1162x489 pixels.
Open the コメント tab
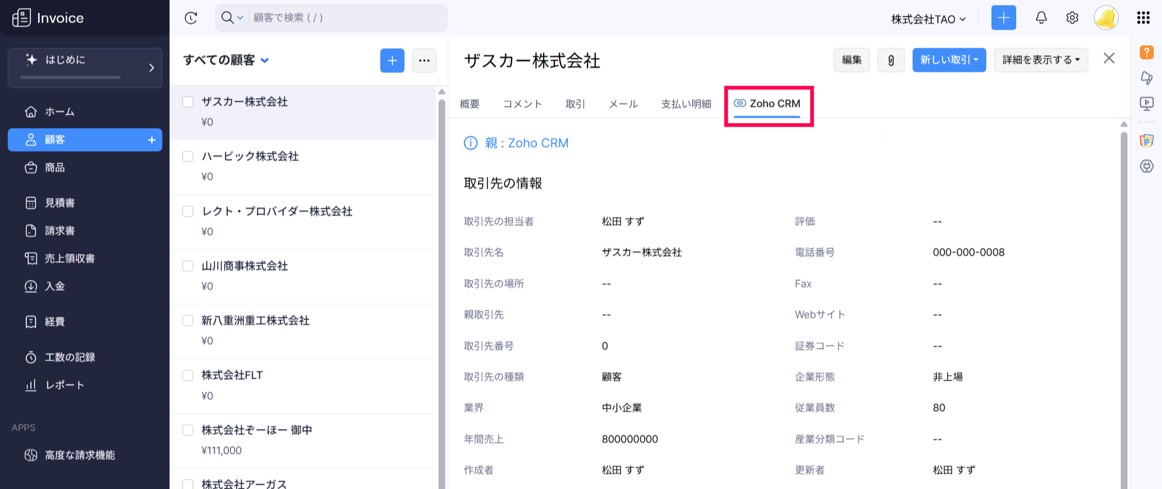click(522, 104)
